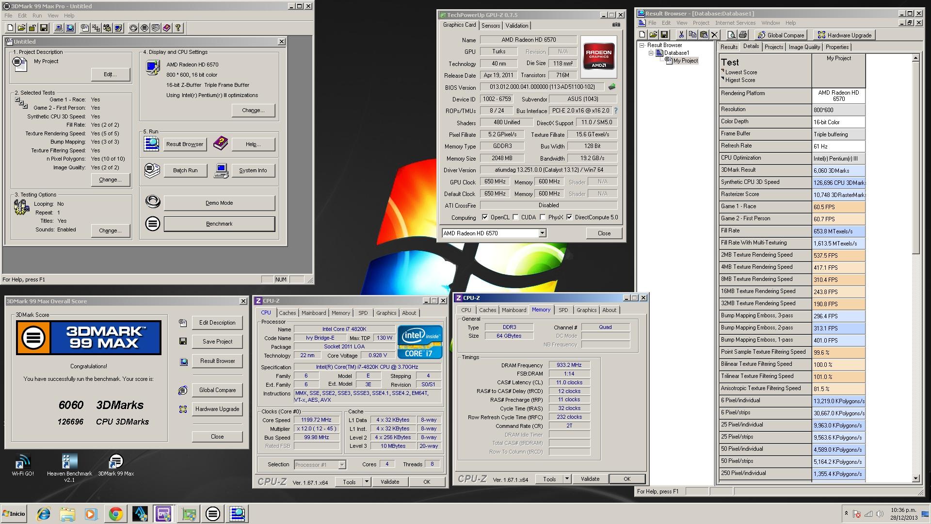This screenshot has height=524, width=931.
Task: Click Cut scissors icon in Result Browser toolbar
Action: click(x=681, y=34)
